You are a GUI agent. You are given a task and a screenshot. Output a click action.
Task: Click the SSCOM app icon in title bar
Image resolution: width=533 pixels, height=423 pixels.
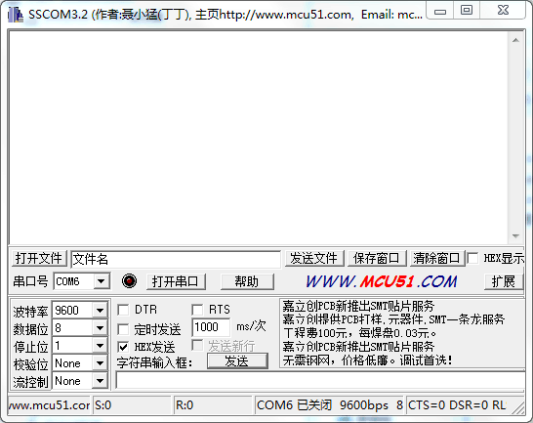click(x=16, y=15)
